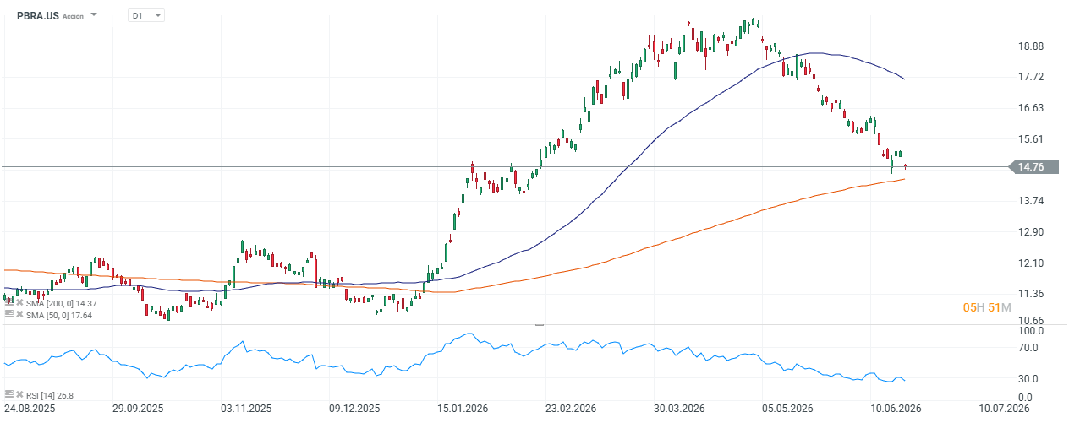Click the 15.61 price axis label
Image resolution: width=1069 pixels, height=423 pixels.
(x=1031, y=139)
